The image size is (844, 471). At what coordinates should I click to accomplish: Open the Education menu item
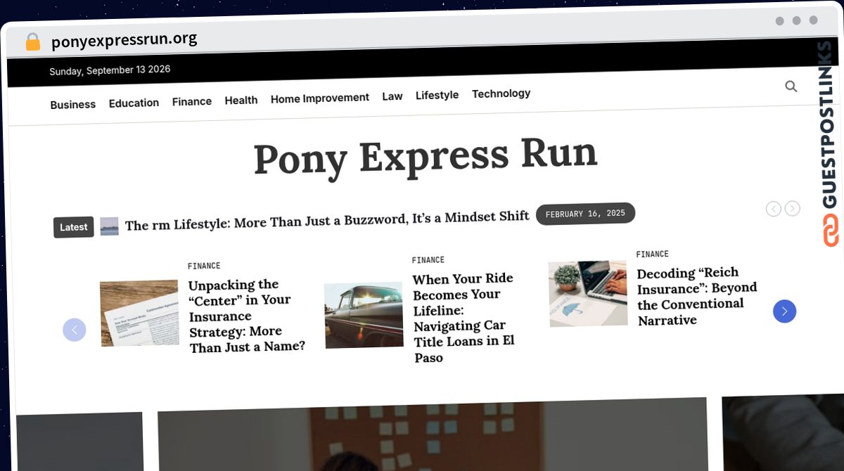click(x=134, y=103)
